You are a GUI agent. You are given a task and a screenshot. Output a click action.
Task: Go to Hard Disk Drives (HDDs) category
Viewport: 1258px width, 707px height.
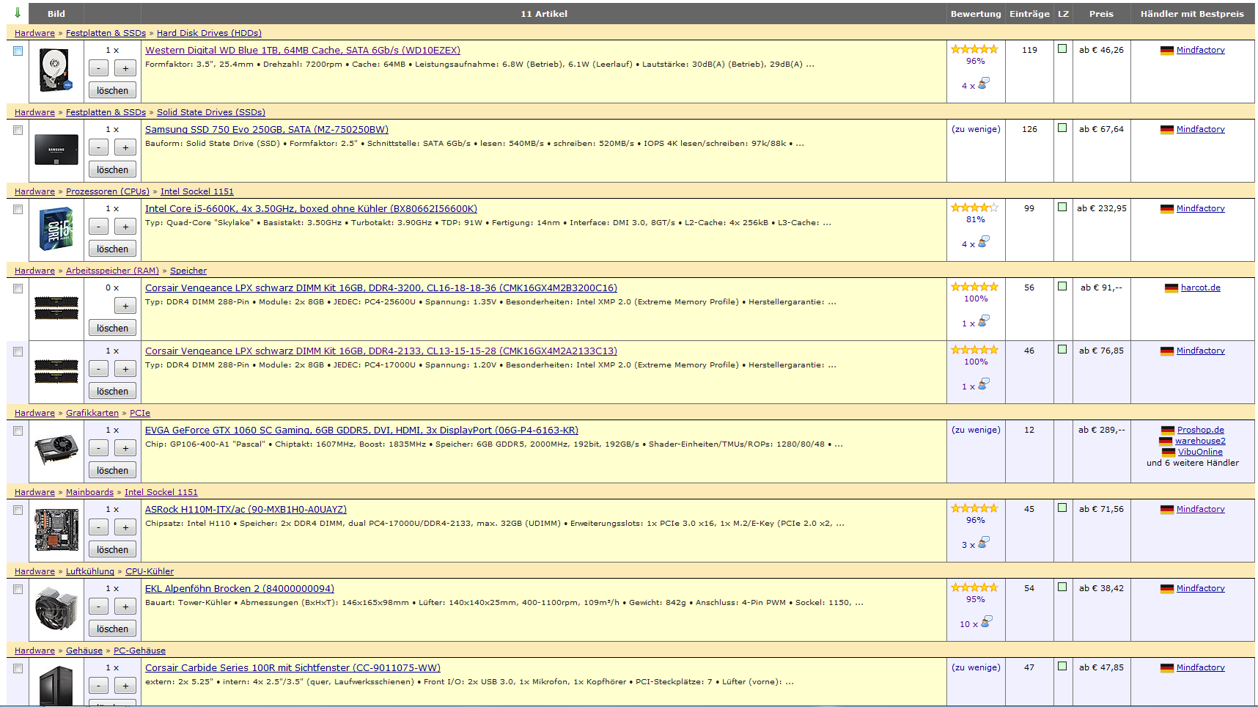(209, 33)
